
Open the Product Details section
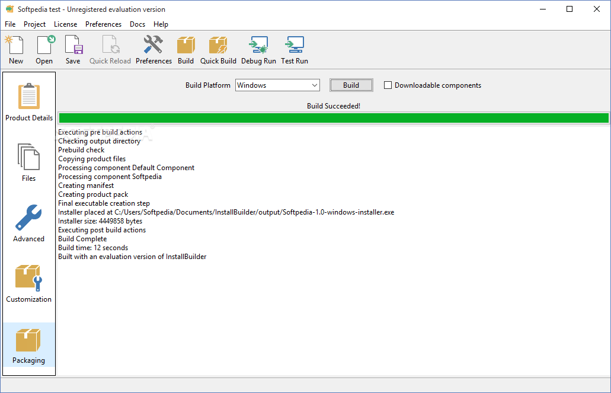(29, 102)
